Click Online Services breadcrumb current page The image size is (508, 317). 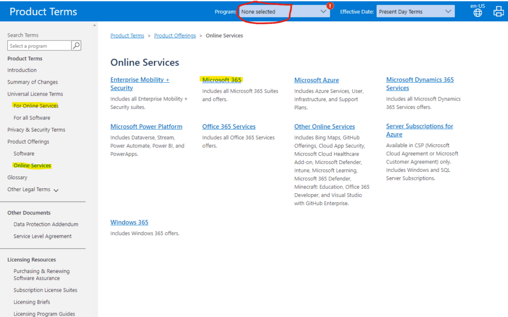[224, 36]
